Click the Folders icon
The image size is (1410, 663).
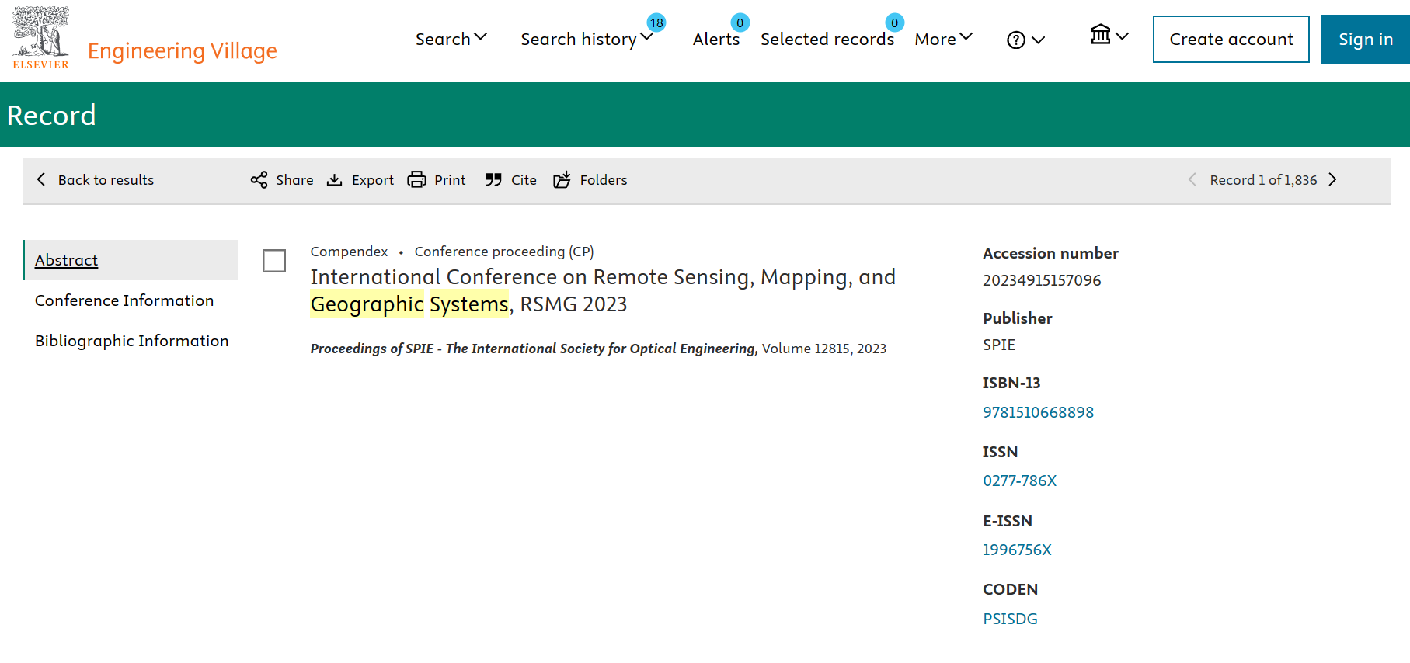(x=562, y=179)
